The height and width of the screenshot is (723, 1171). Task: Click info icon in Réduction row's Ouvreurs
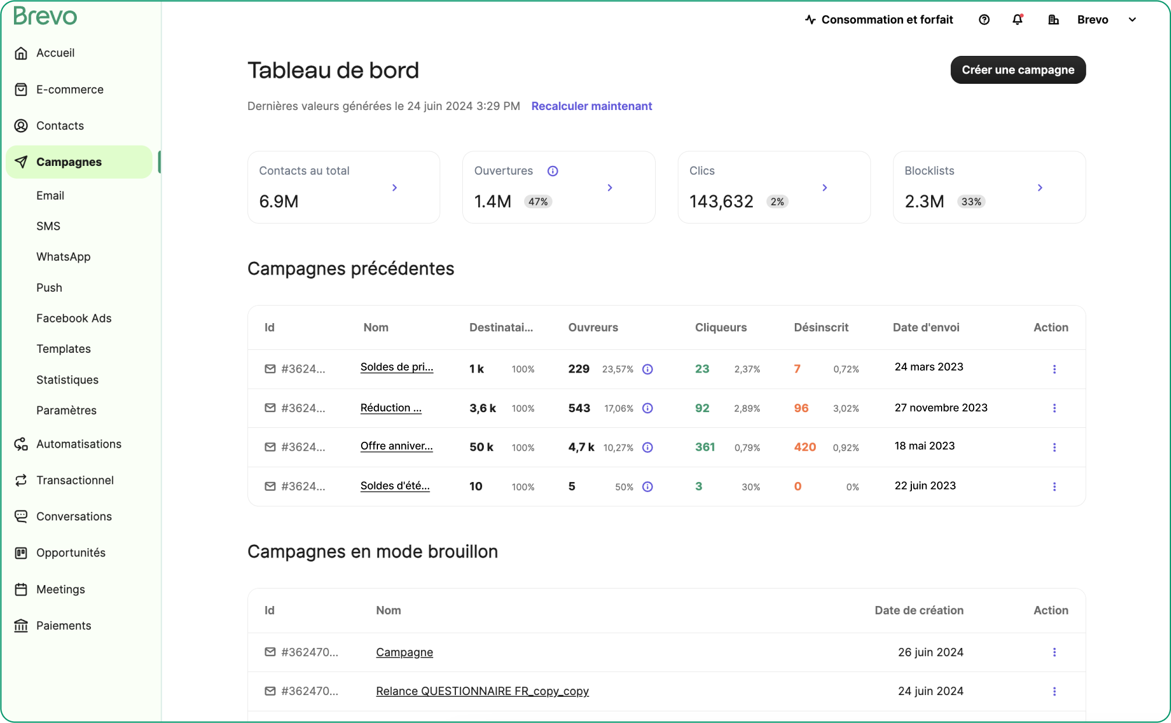[x=648, y=408]
